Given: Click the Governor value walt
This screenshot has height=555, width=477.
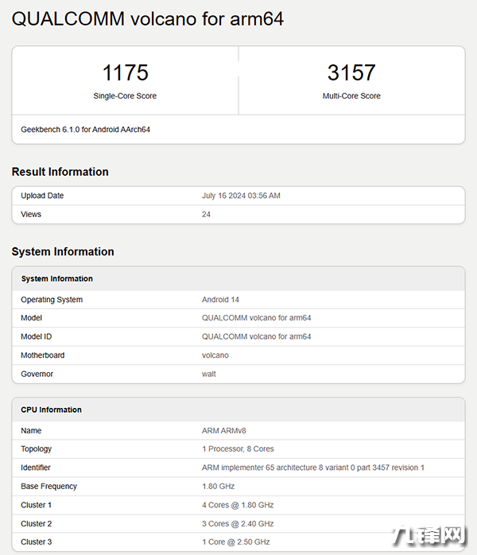Looking at the screenshot, I should pos(208,374).
